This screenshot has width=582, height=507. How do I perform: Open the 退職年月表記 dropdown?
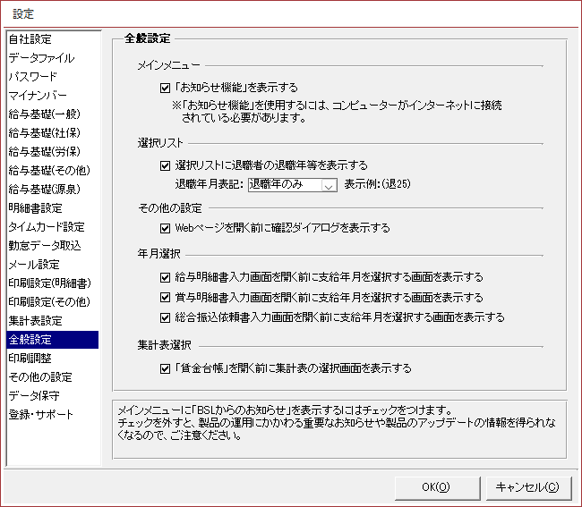[x=328, y=185]
